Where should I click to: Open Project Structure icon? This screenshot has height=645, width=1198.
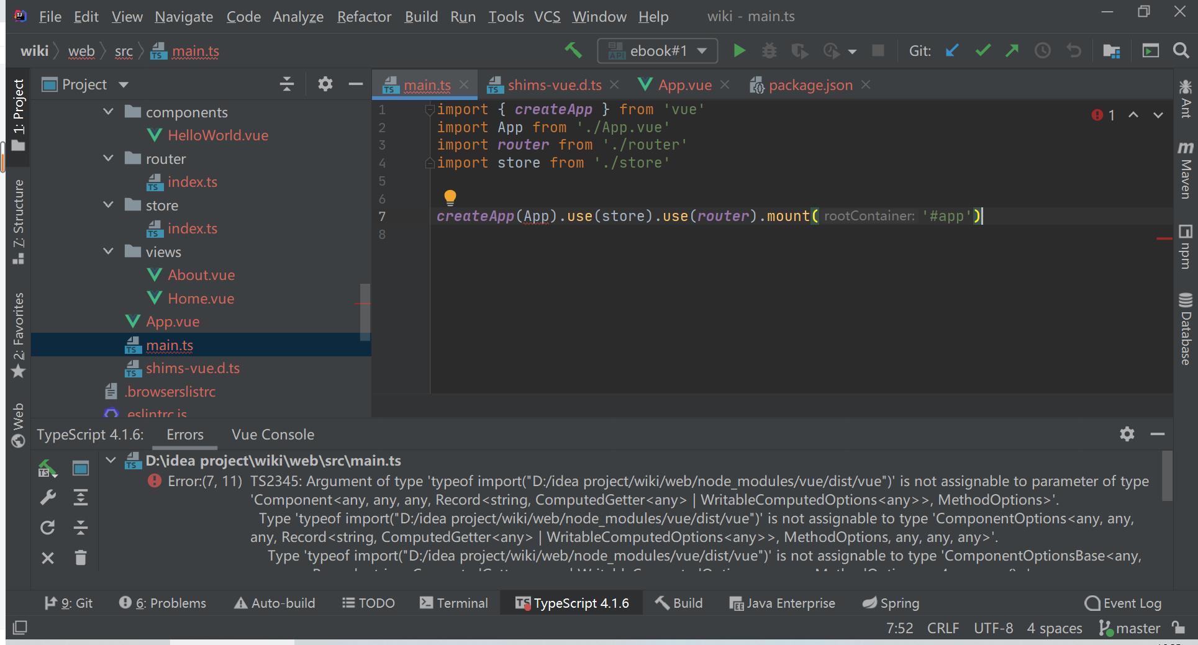pyautogui.click(x=1111, y=51)
